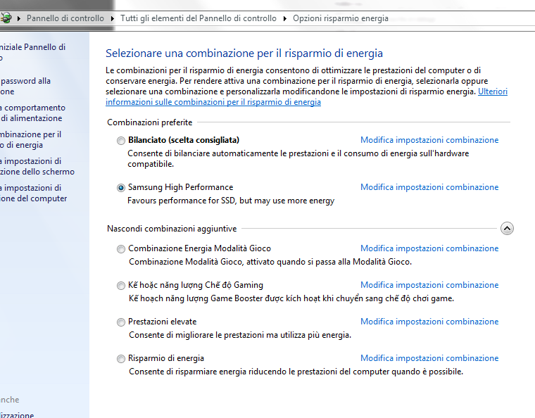This screenshot has height=418, width=535.
Task: Modify settings for Risparmio di energia plan
Action: pos(429,358)
